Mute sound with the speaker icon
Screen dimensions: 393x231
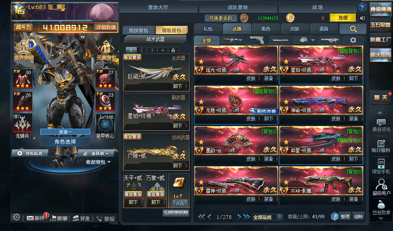(363, 18)
